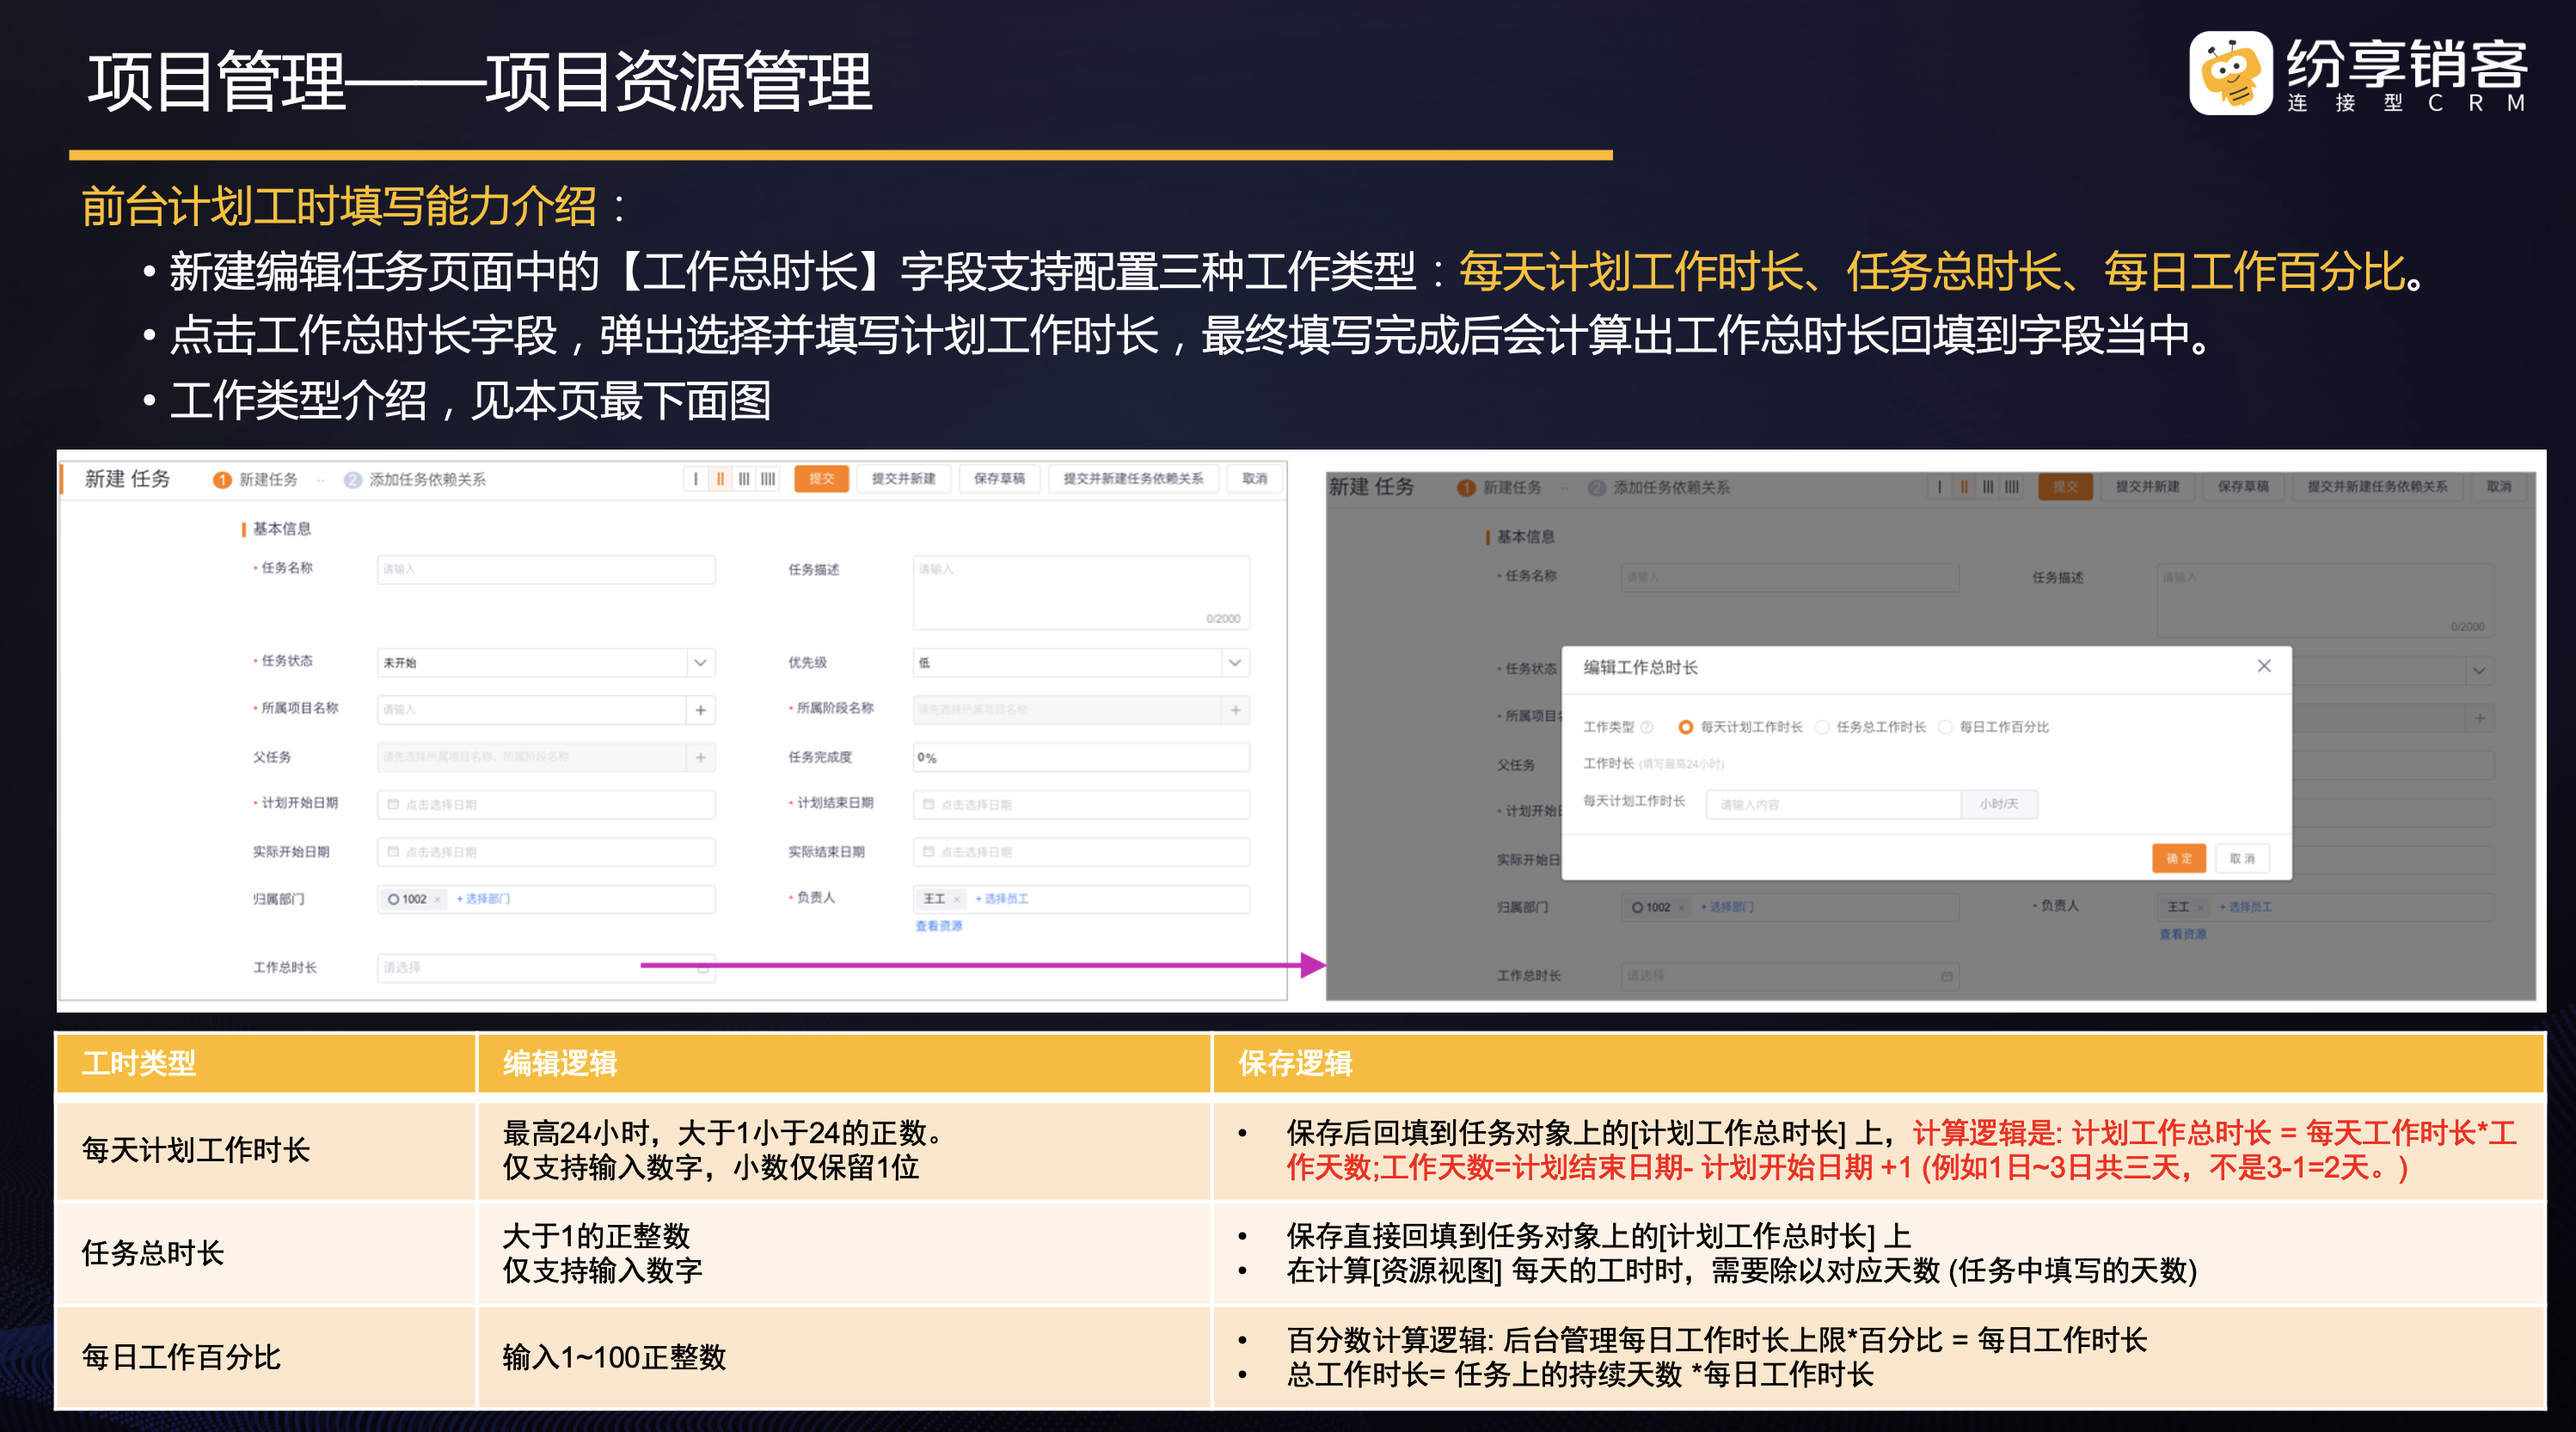
Task: Click 查看资源 link in left form
Action: pyautogui.click(x=938, y=926)
